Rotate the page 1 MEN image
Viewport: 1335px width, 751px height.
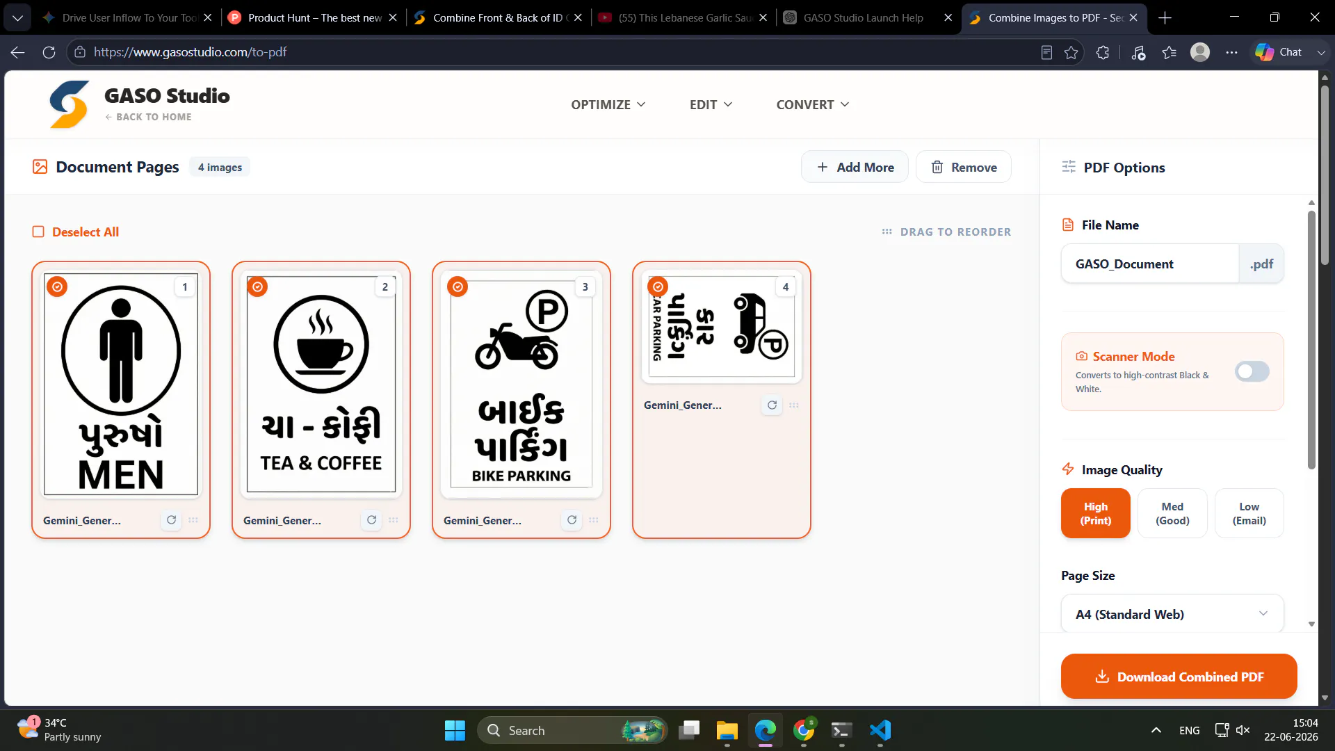click(171, 520)
